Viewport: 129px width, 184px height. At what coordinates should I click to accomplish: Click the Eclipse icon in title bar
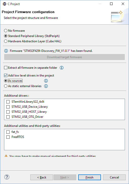pos(5,4)
